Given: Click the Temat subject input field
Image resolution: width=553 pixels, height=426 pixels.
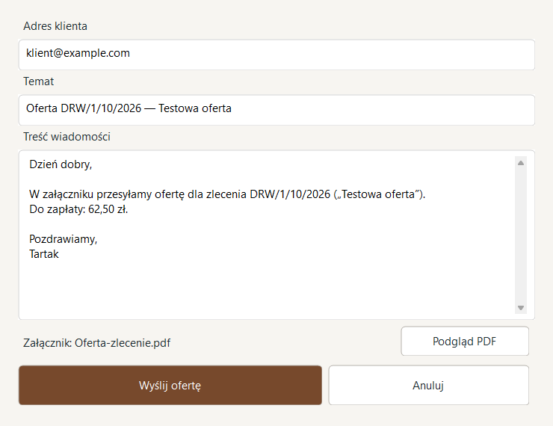Looking at the screenshot, I should pos(276,110).
